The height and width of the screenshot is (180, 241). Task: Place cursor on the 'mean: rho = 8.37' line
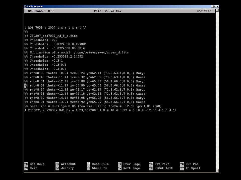(x=75, y=106)
